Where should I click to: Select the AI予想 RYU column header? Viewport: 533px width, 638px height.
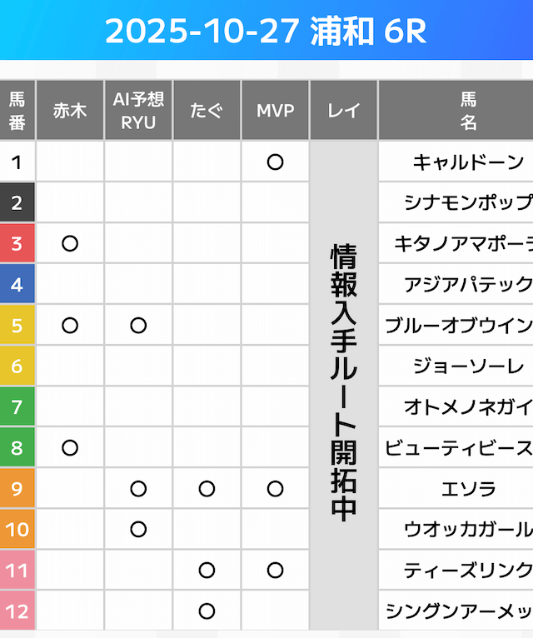point(138,111)
